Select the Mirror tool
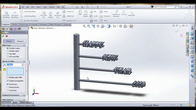Image resolution: width=196 pixels, height=110 pixels. coord(104,21)
